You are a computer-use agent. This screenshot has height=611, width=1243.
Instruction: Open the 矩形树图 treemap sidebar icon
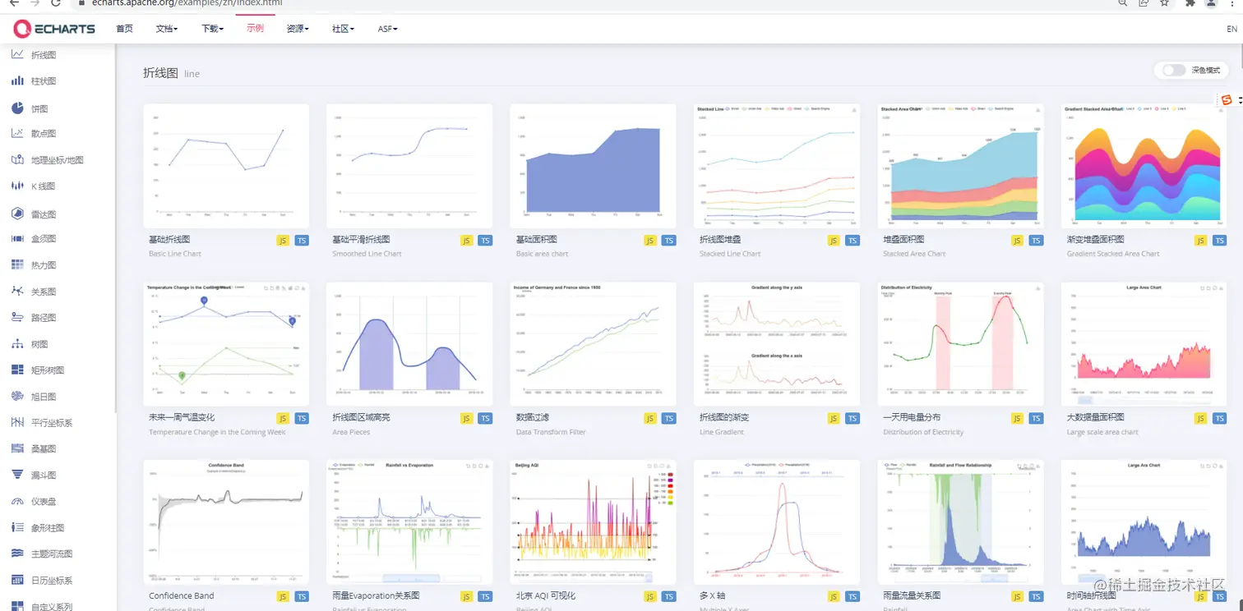coord(16,370)
